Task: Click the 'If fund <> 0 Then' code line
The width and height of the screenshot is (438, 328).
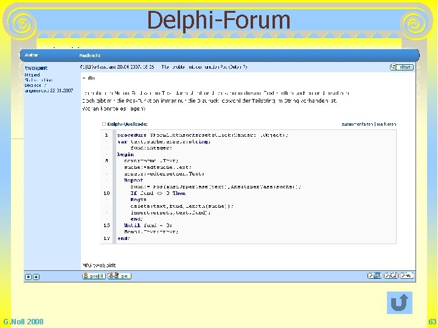Action: [158, 193]
